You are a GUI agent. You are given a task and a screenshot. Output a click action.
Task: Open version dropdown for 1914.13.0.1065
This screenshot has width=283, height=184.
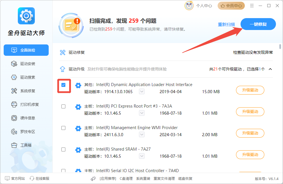142,91
